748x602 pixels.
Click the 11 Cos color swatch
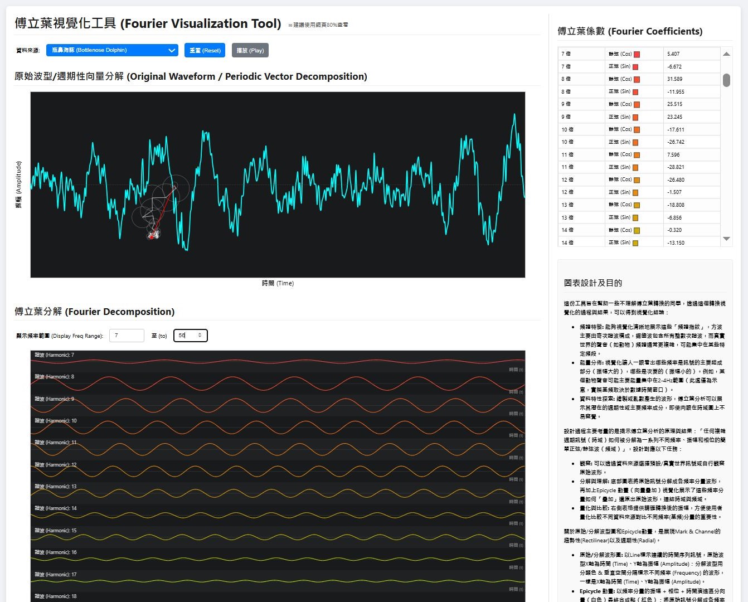click(637, 155)
